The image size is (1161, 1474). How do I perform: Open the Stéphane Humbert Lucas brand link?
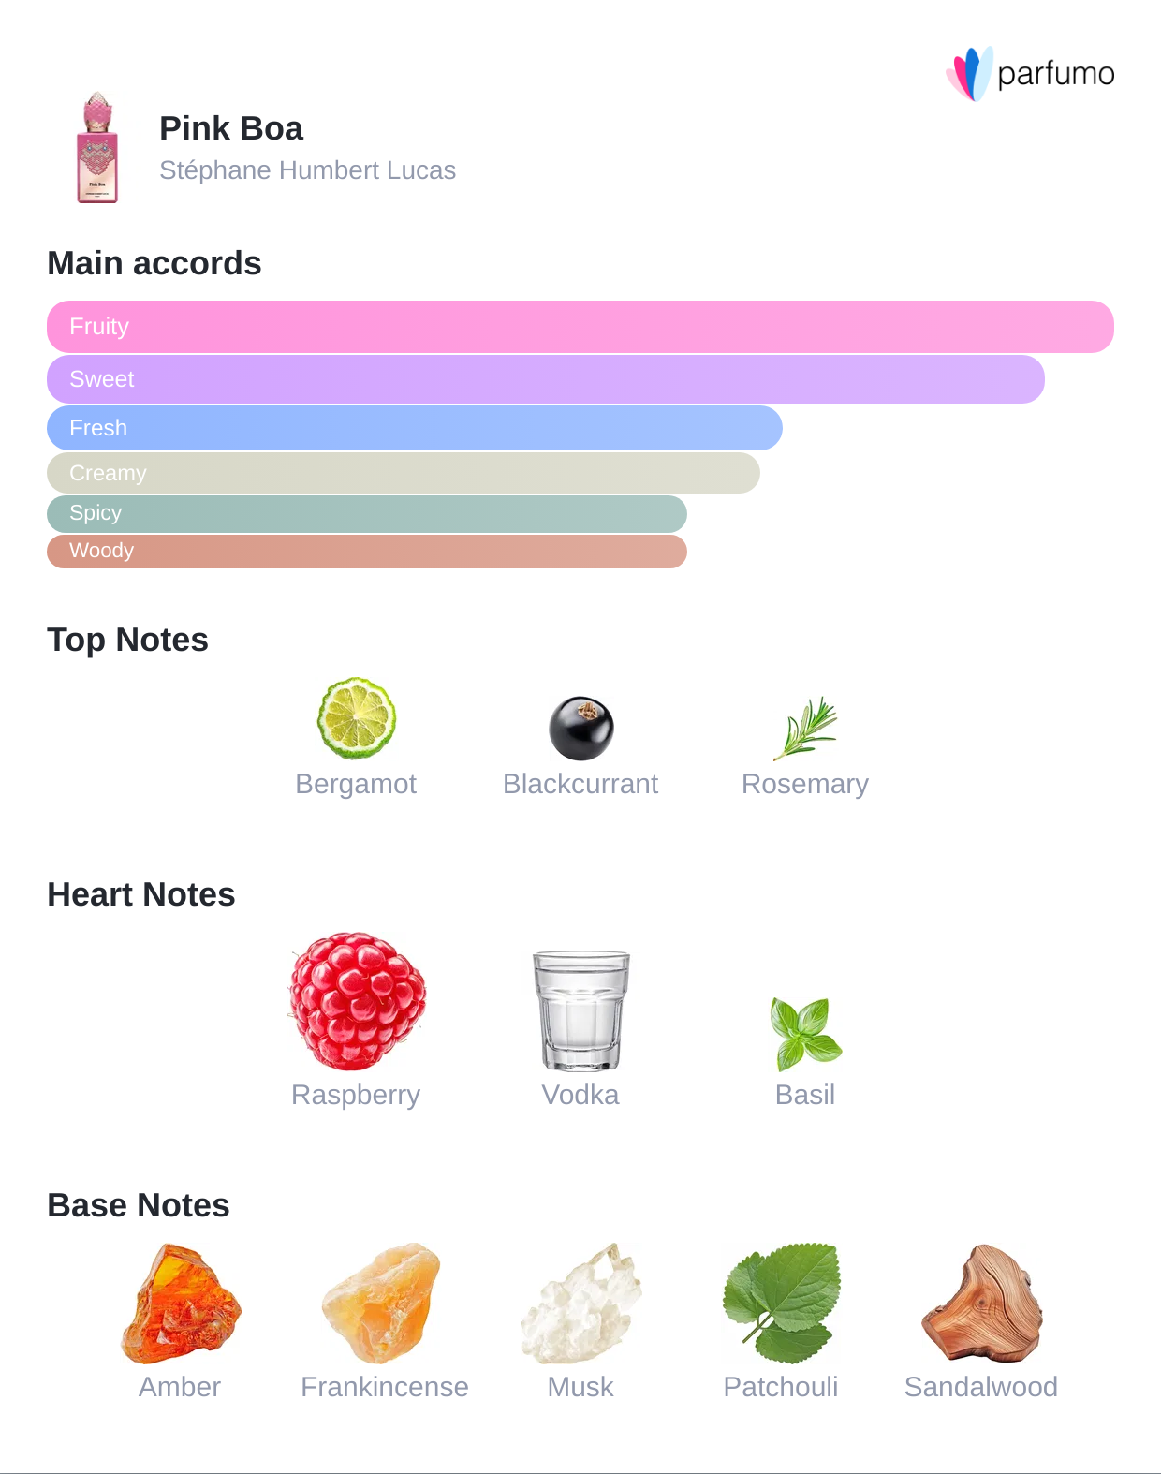pyautogui.click(x=307, y=170)
